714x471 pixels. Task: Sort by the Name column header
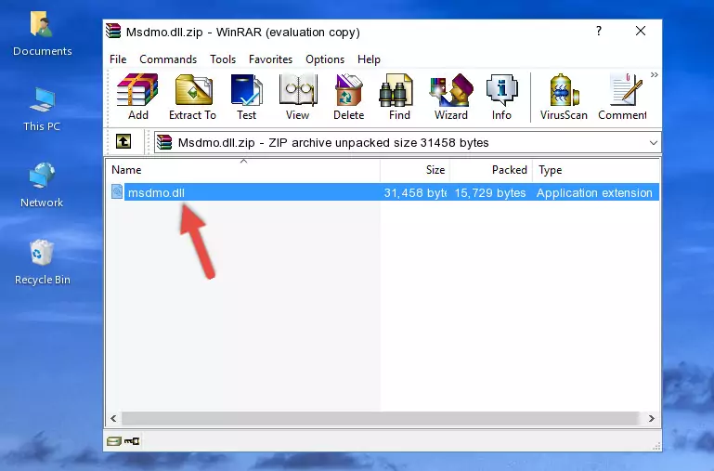[243, 170]
